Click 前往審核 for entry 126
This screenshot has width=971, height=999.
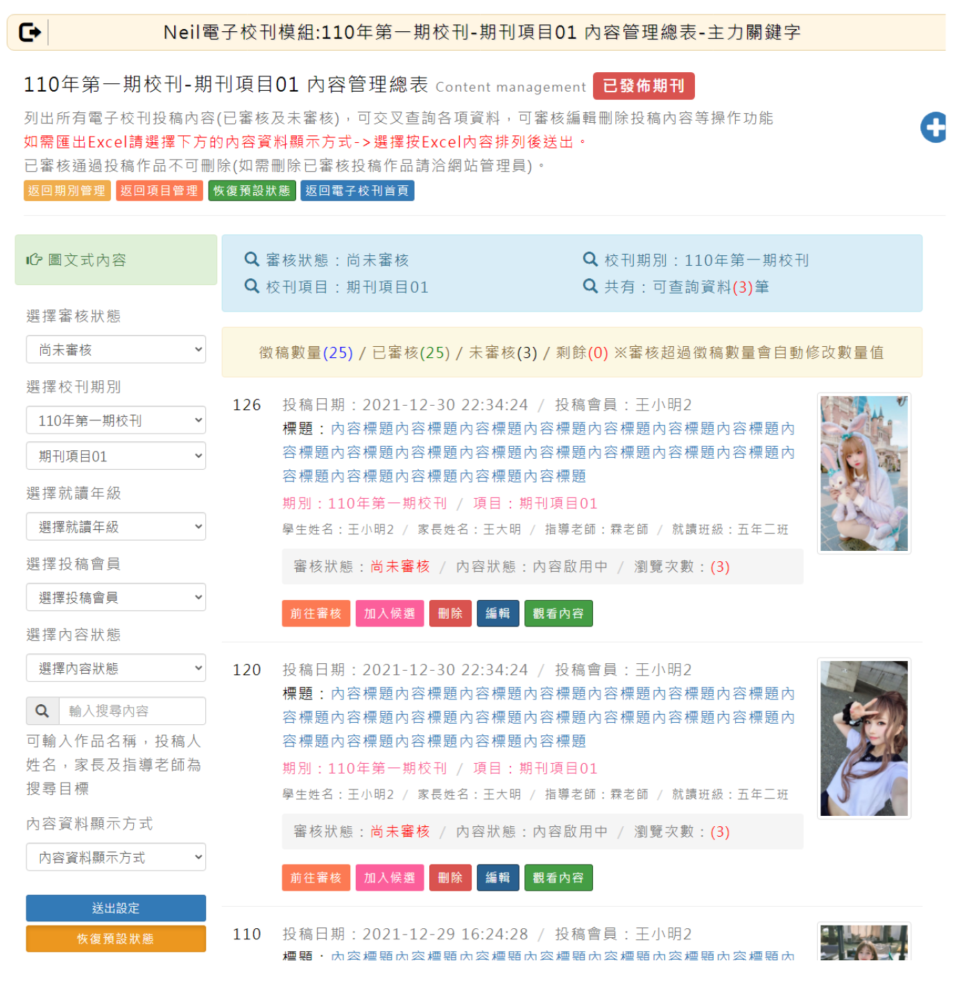(316, 613)
